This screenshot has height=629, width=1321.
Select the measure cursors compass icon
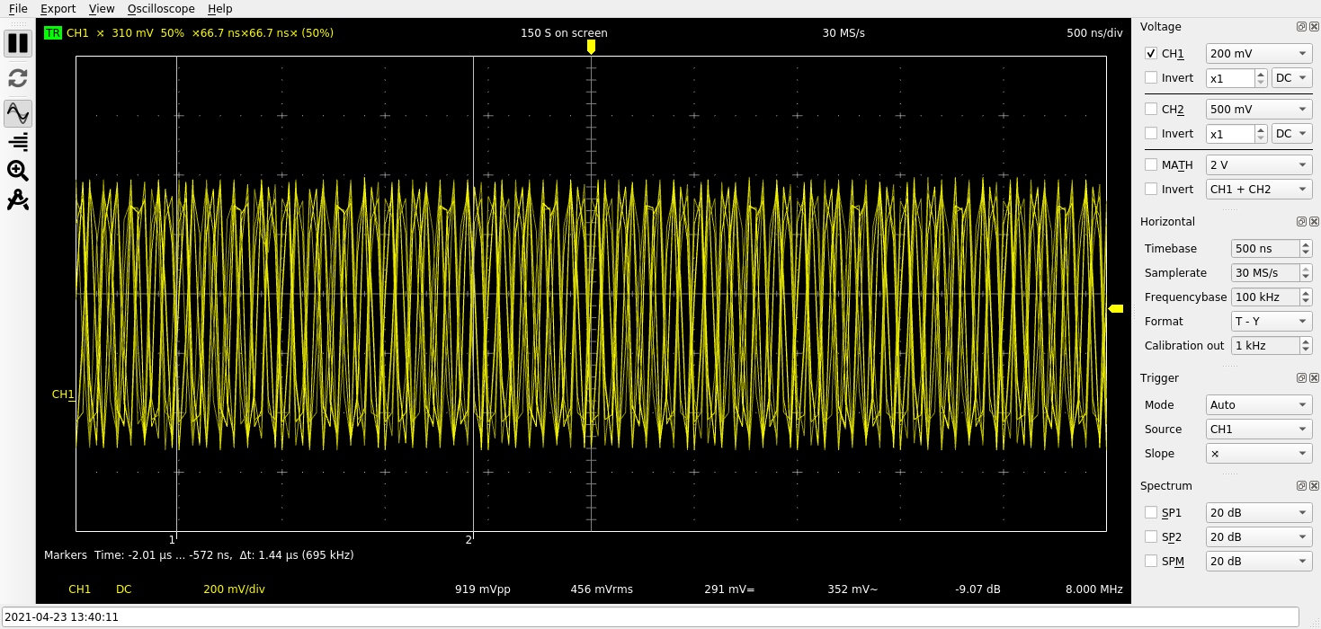(18, 199)
